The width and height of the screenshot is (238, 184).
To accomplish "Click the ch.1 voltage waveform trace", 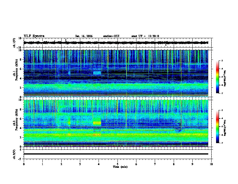I will coord(116,43).
